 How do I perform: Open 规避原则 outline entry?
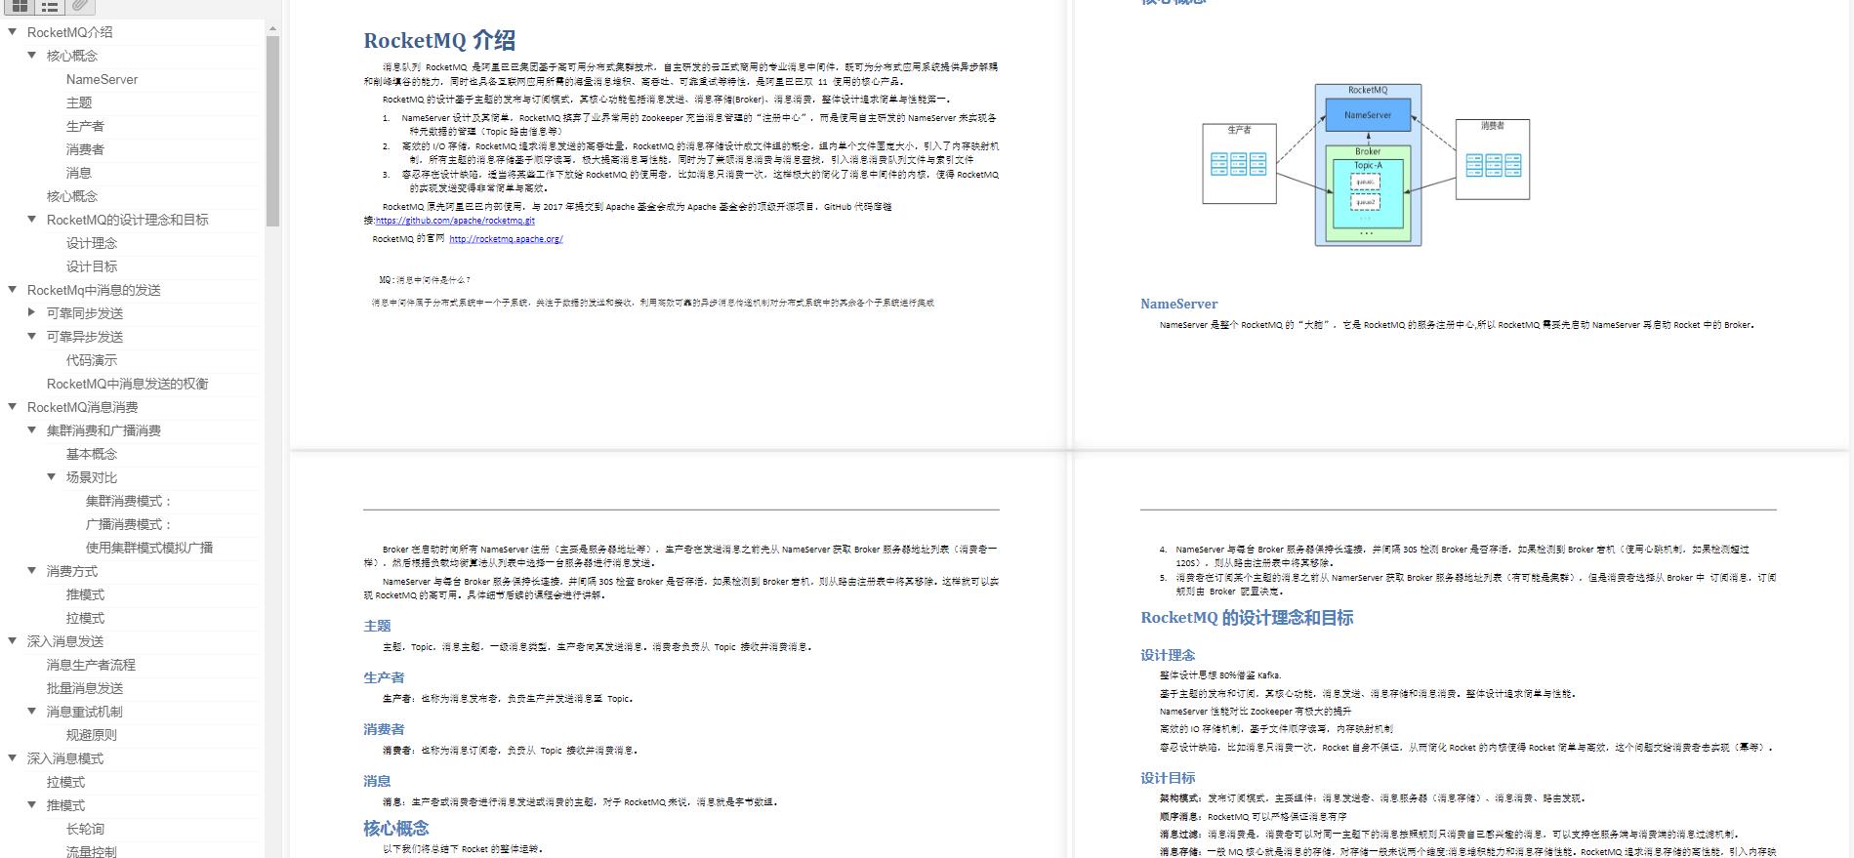[x=92, y=735]
